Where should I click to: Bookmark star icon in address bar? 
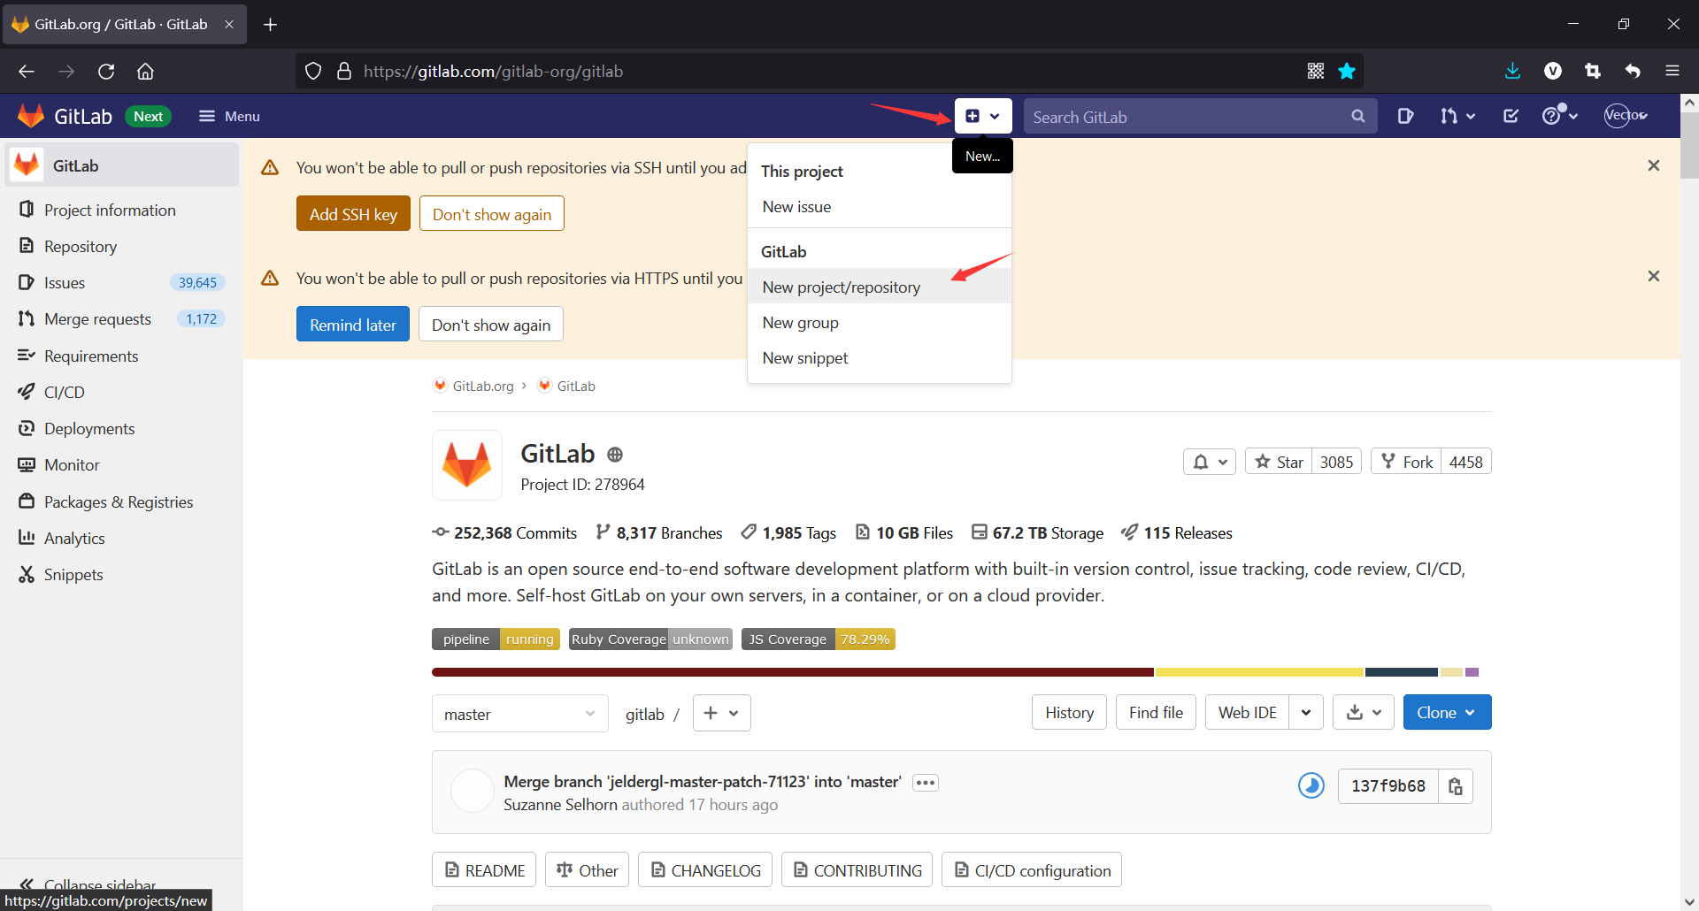click(1347, 72)
